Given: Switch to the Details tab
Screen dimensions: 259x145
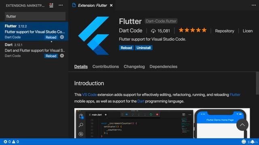Looking at the screenshot, I should tap(81, 66).
